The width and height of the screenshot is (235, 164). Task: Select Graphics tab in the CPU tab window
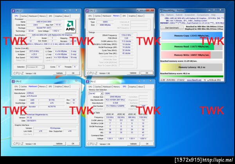(x=58, y=16)
